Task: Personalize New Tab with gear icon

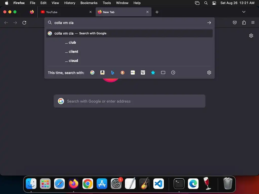Action: point(251,36)
